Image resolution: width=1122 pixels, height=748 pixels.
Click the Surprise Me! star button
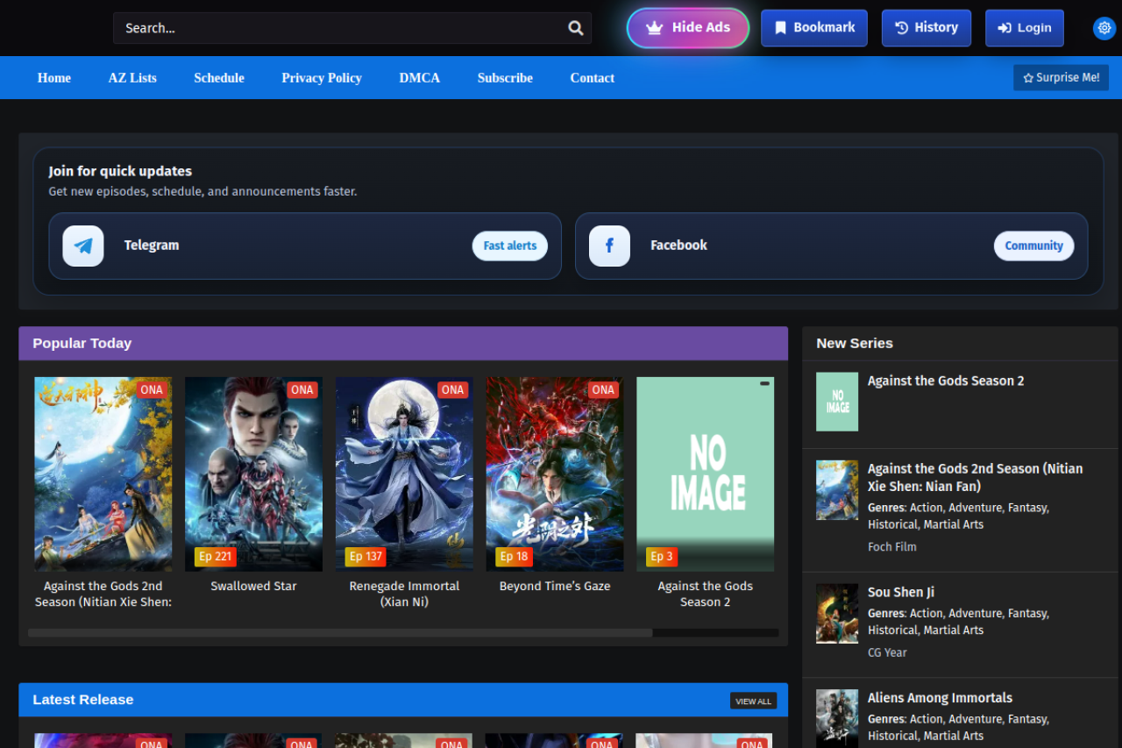click(x=1061, y=78)
